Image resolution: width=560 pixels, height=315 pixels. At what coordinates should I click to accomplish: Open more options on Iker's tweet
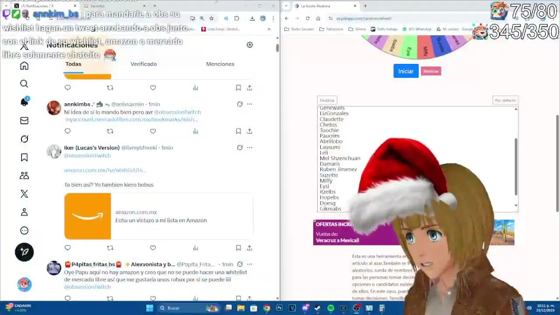click(x=249, y=147)
